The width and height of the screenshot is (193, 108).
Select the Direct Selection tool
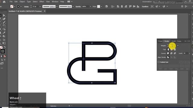(4, 15)
